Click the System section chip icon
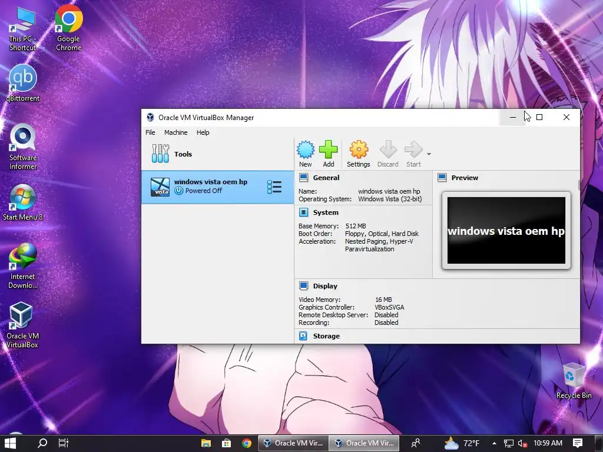Viewport: 603px width, 452px height. [x=303, y=212]
